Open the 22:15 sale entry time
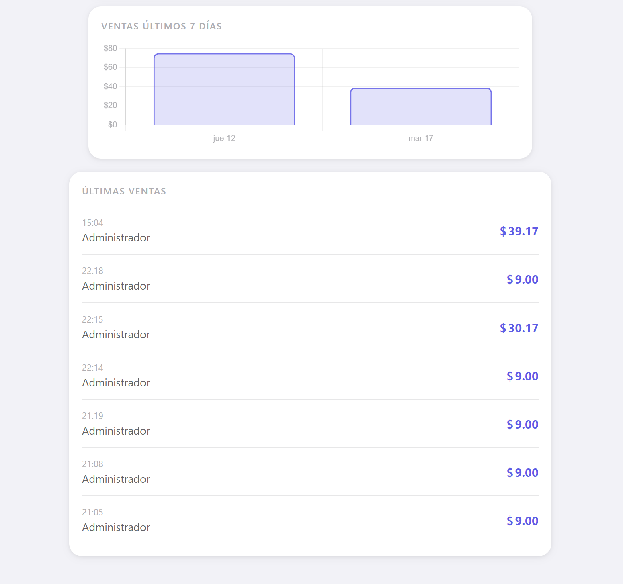 point(92,319)
